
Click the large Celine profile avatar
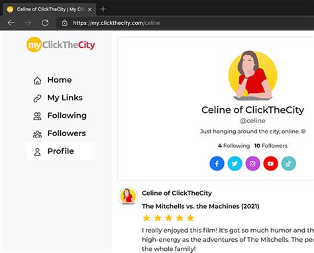pyautogui.click(x=253, y=75)
